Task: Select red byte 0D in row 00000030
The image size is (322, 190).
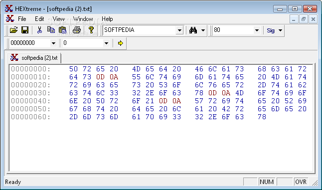Action: tap(212, 93)
